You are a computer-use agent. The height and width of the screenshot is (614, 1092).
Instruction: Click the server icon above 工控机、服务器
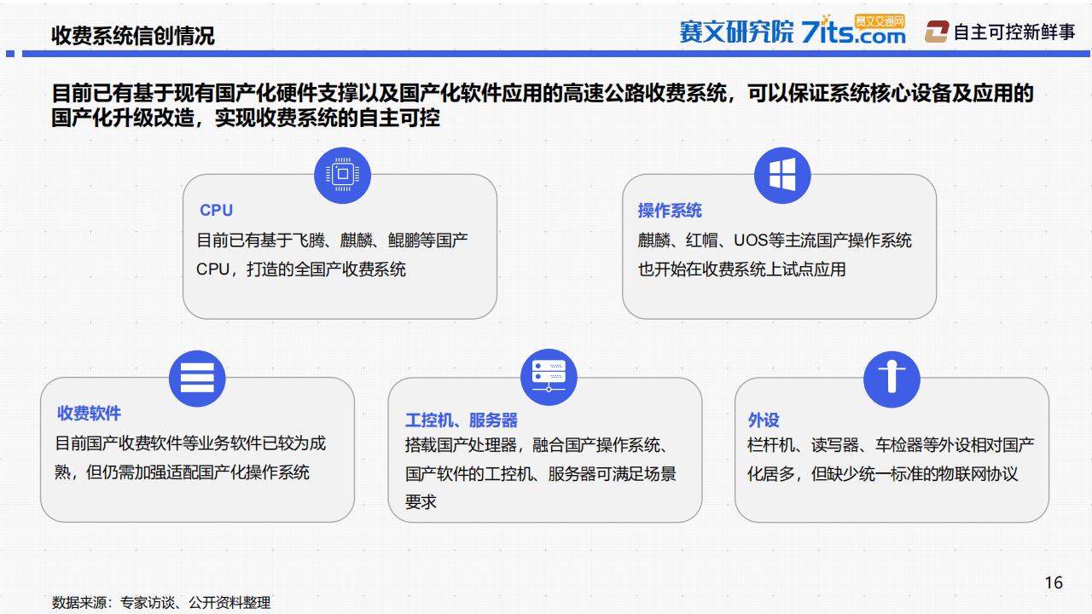[549, 378]
